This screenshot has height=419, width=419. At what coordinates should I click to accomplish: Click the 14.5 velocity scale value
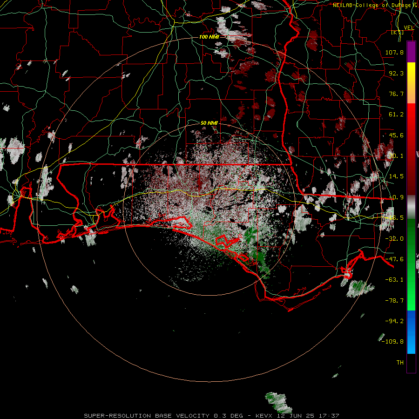click(396, 176)
